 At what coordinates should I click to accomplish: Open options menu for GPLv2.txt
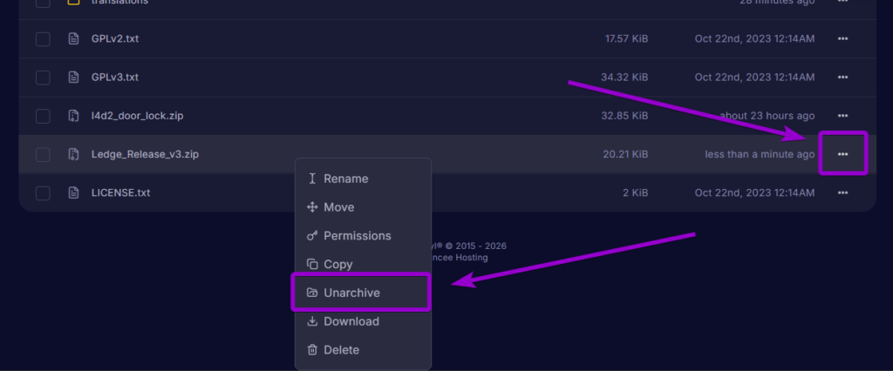click(x=843, y=38)
